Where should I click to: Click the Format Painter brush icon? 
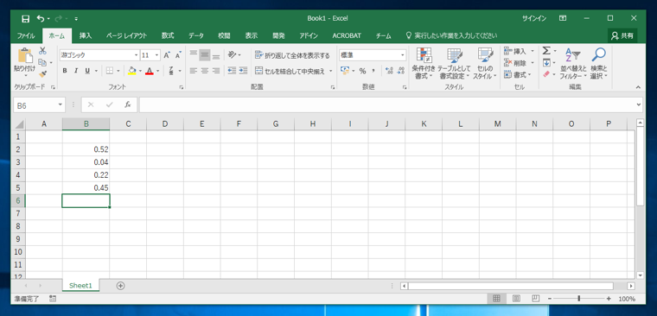42,74
